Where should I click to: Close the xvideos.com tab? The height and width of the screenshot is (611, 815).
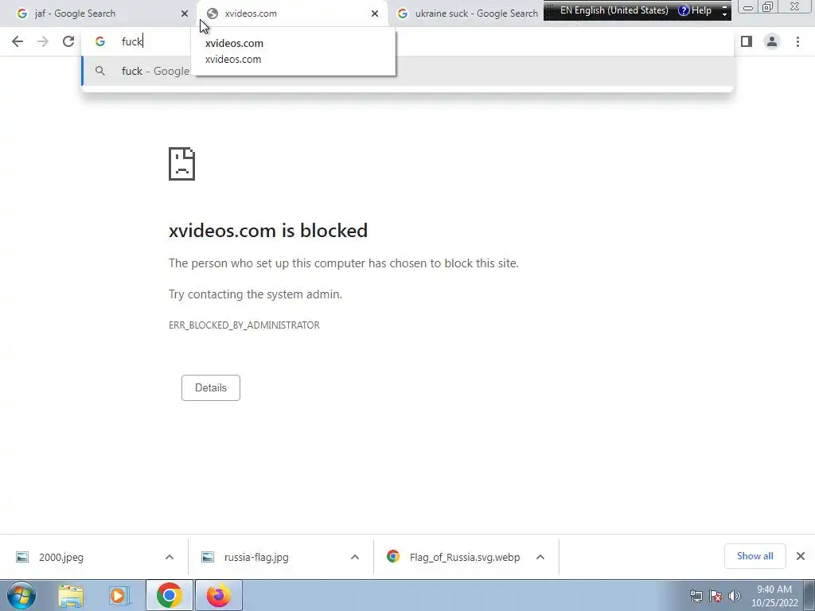375,14
